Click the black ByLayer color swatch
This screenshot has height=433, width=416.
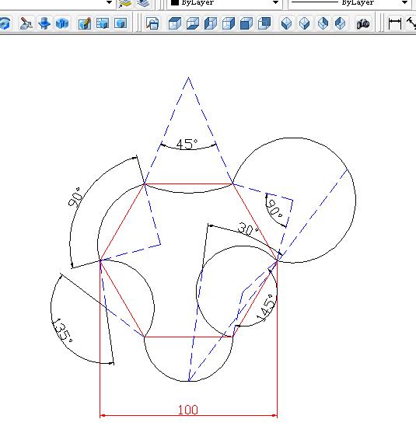click(174, 2)
